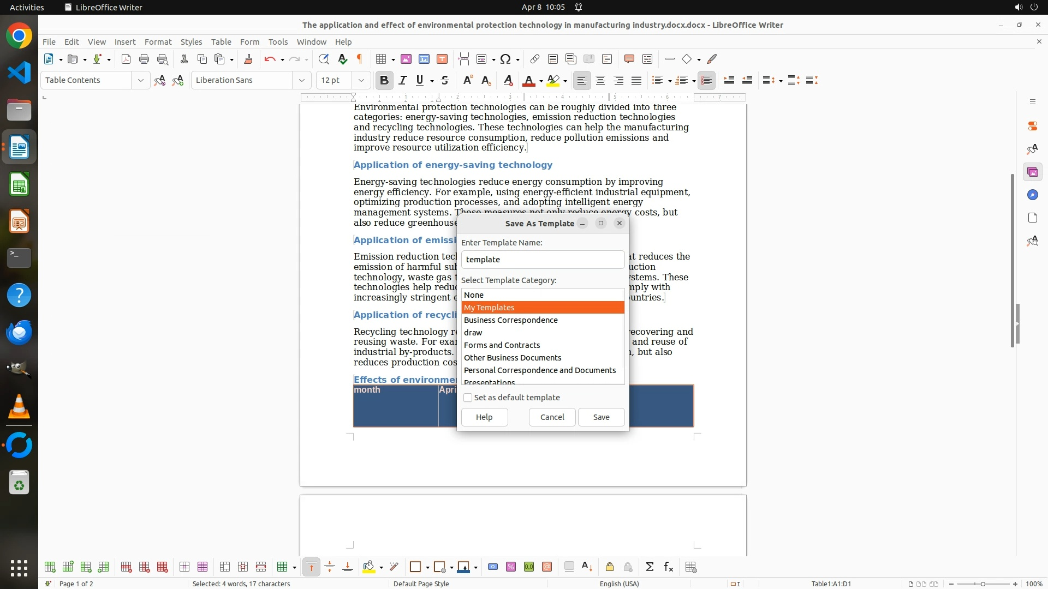Click the Print toolbar icon
This screenshot has height=589, width=1048.
point(144,59)
